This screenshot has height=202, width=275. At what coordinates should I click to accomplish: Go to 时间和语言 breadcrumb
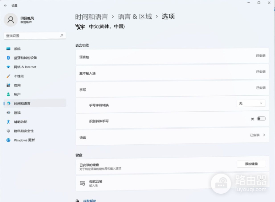pos(91,17)
